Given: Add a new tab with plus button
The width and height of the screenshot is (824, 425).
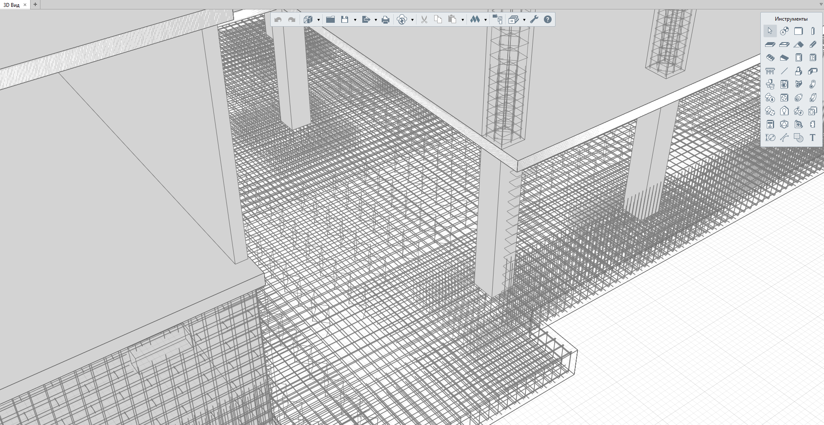Looking at the screenshot, I should [35, 5].
